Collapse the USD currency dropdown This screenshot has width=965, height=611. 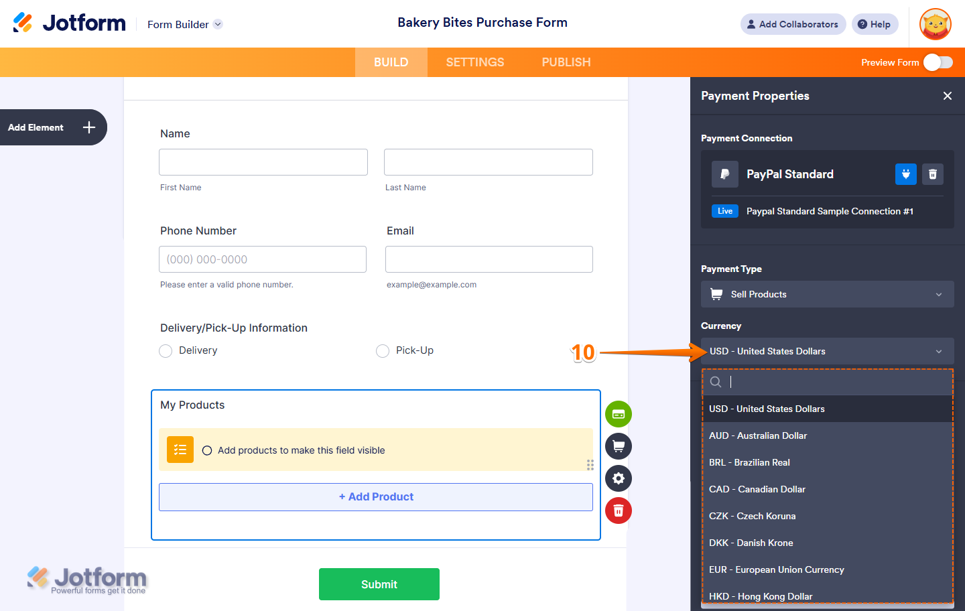click(827, 351)
